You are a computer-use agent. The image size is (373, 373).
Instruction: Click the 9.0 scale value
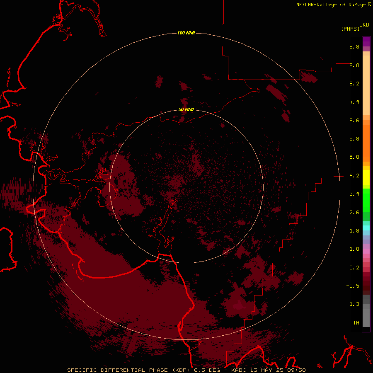point(354,65)
